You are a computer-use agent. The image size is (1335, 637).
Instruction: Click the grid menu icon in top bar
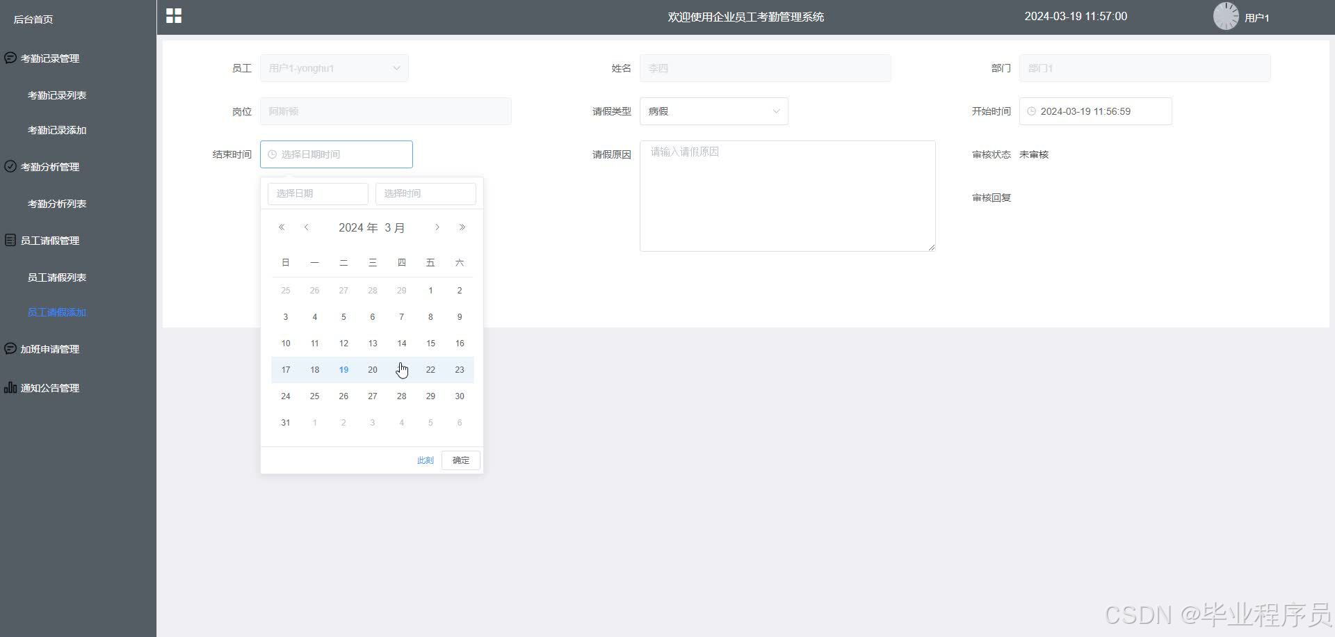point(174,16)
